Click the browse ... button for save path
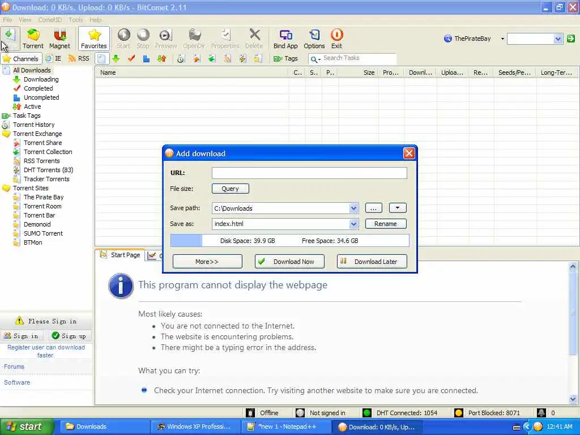Image resolution: width=580 pixels, height=435 pixels. tap(373, 208)
